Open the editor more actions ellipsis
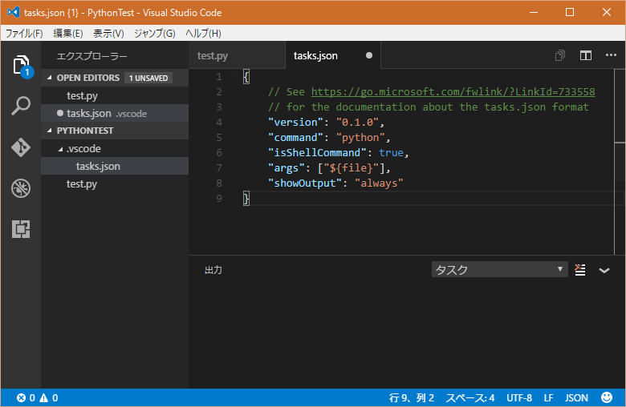The height and width of the screenshot is (407, 626). pyautogui.click(x=611, y=55)
